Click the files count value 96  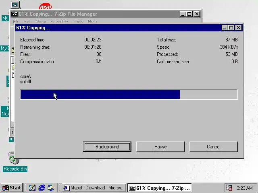tap(99, 54)
